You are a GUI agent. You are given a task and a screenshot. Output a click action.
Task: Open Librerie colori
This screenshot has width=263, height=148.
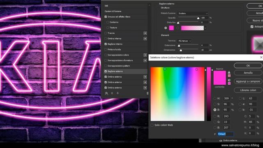click(x=248, y=90)
